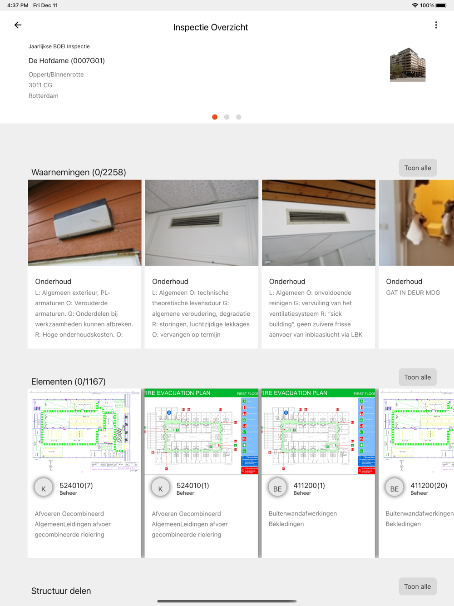Image resolution: width=454 pixels, height=606 pixels.
Task: Tap the BE badge on element 411200(1)
Action: (x=277, y=488)
